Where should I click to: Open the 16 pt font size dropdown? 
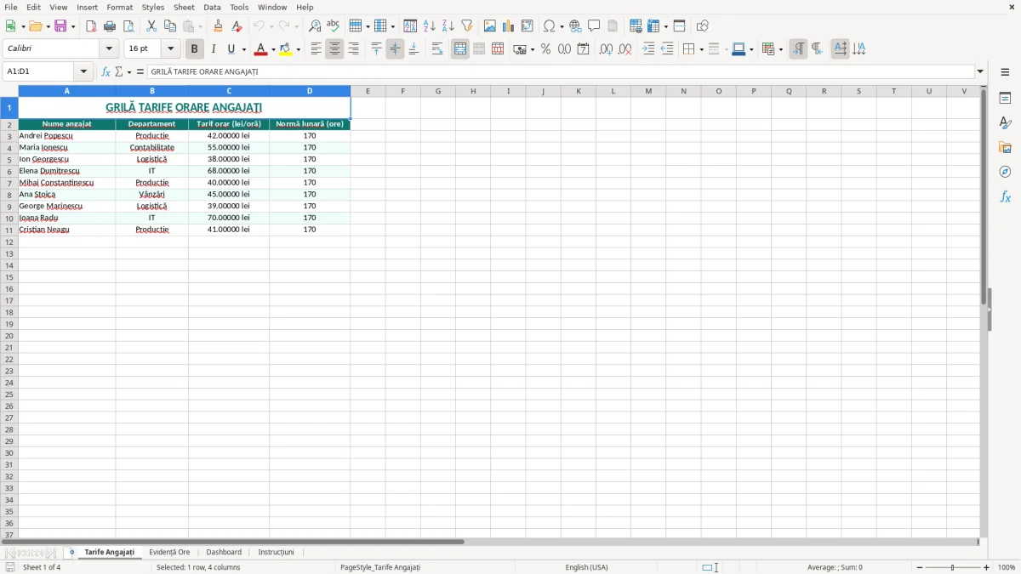point(170,49)
